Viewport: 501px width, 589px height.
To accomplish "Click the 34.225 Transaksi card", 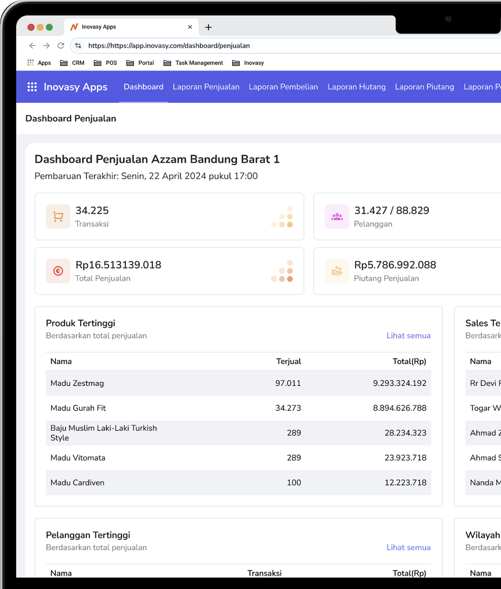I will point(169,216).
